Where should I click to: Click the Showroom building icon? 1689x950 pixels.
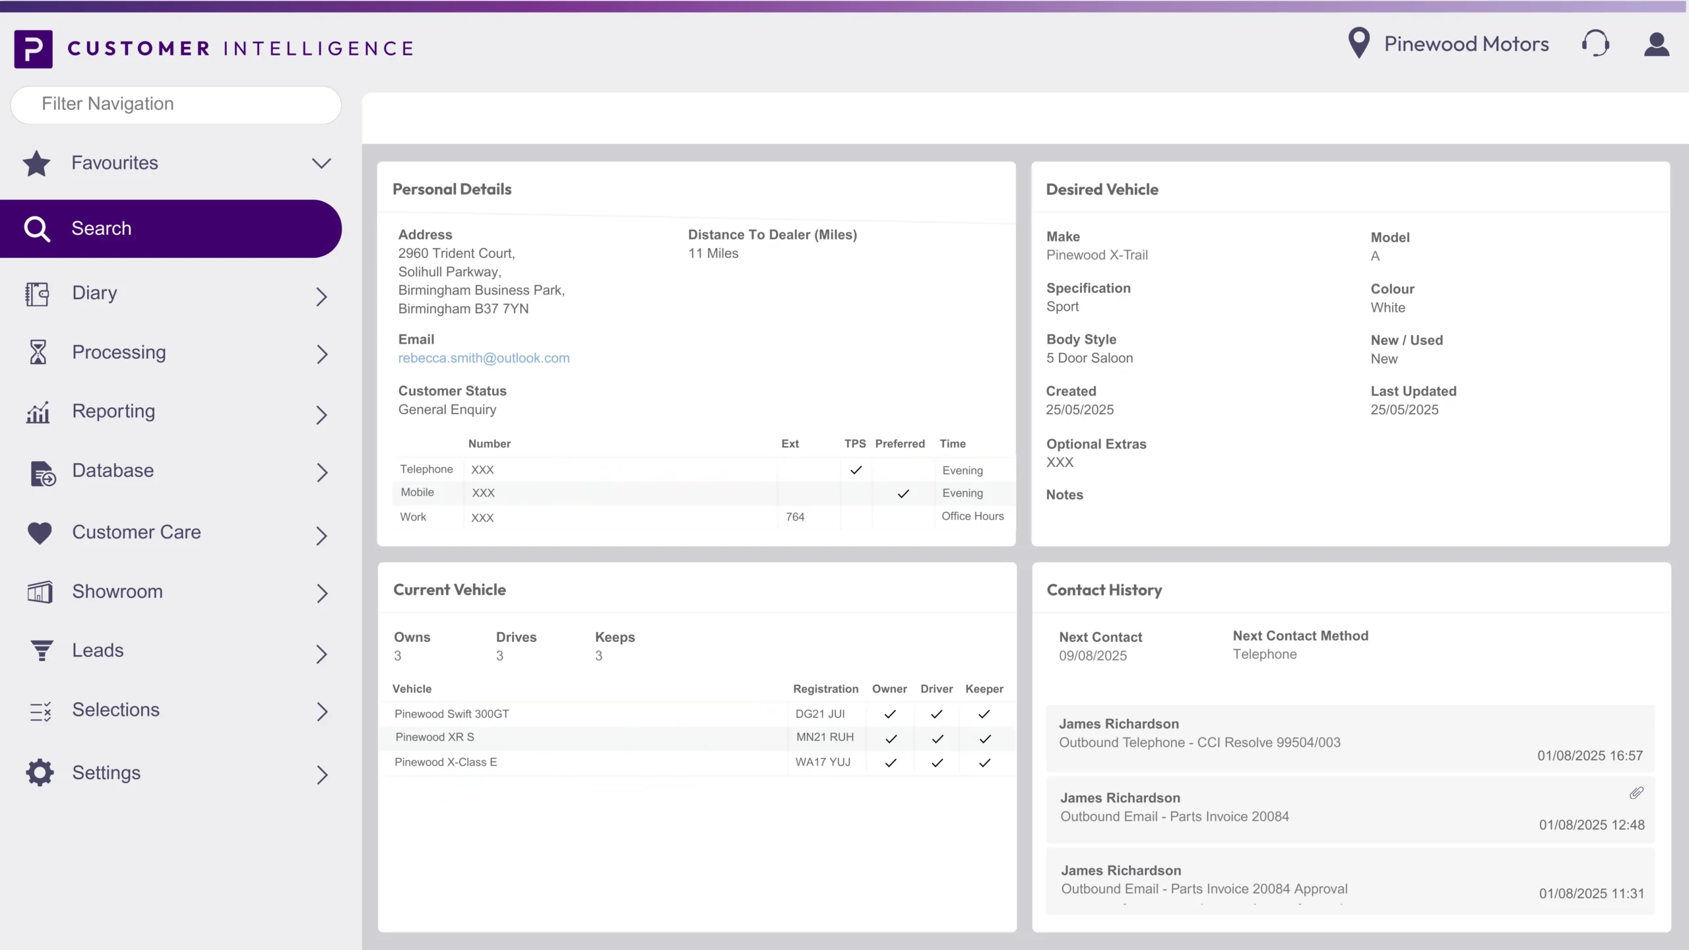(40, 592)
